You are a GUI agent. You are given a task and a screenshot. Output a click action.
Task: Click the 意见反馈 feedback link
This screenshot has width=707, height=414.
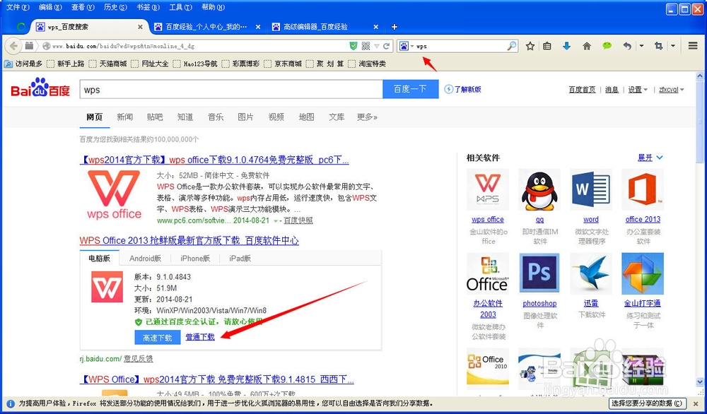tap(138, 359)
